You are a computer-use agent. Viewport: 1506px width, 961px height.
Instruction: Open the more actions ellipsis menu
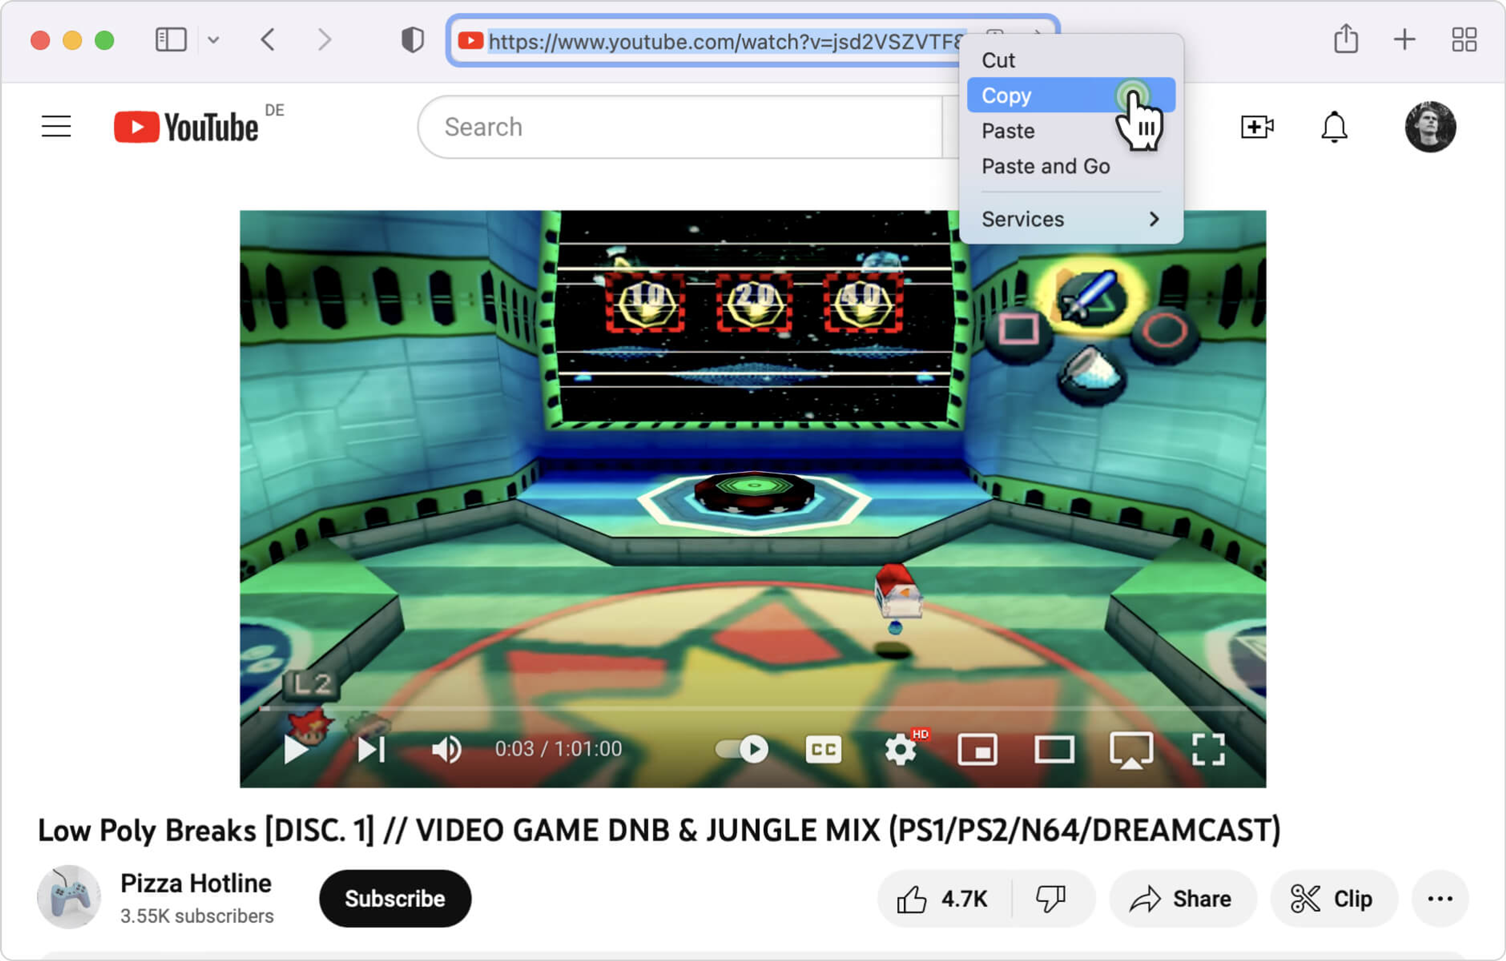(x=1440, y=899)
